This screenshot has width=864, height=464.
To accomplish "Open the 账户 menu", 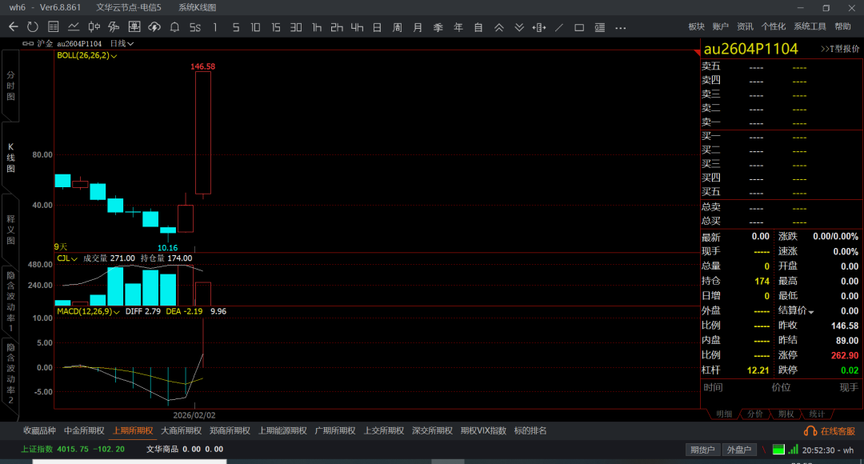I will pos(720,26).
